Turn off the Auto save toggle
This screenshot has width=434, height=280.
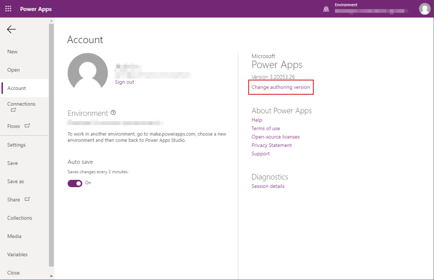(x=75, y=183)
